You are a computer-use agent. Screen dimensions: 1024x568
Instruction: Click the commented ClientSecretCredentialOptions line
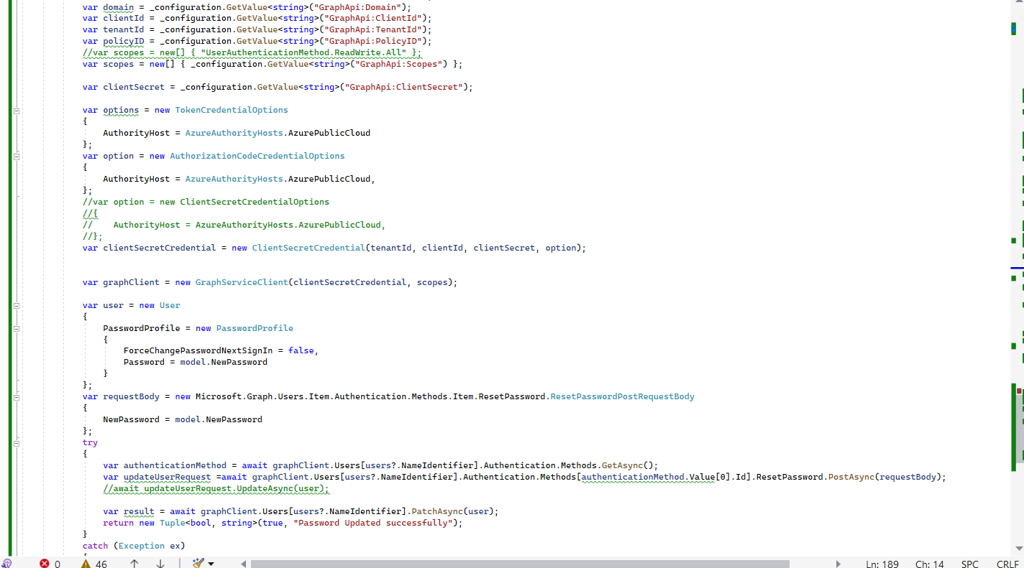pos(206,202)
